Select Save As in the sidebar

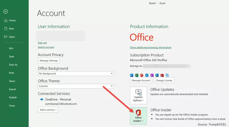click(13, 65)
